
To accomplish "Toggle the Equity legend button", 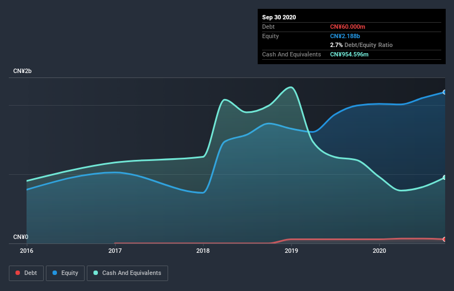I will click(65, 273).
